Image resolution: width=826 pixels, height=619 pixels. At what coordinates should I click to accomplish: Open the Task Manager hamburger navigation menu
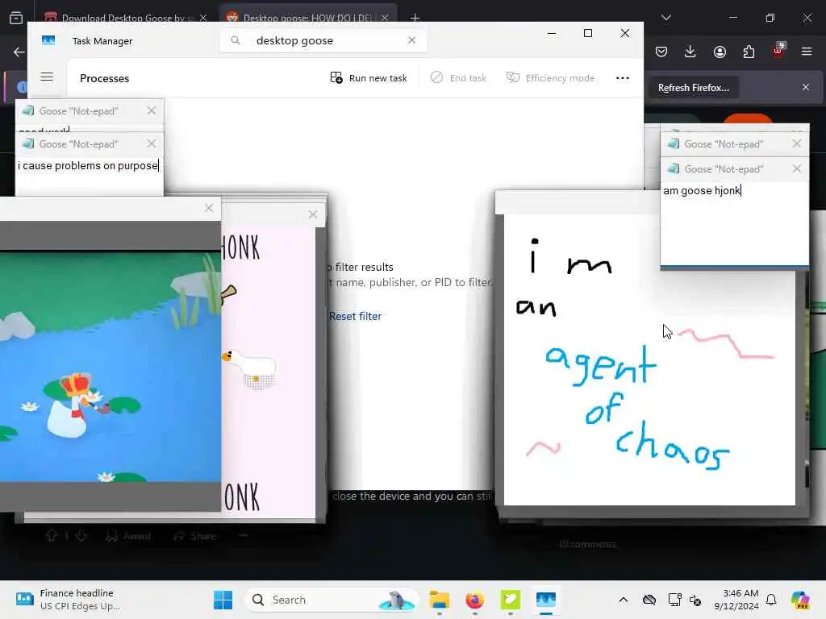coord(47,77)
